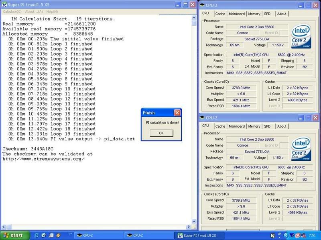Launch Internet Explorer from Quick Launch
The width and height of the screenshot is (321, 240).
pyautogui.click(x=37, y=235)
